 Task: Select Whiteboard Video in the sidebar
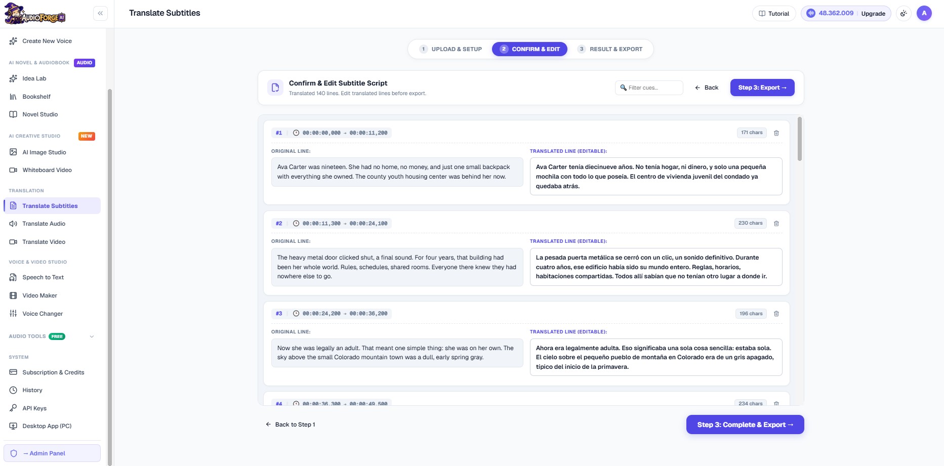[x=52, y=170]
